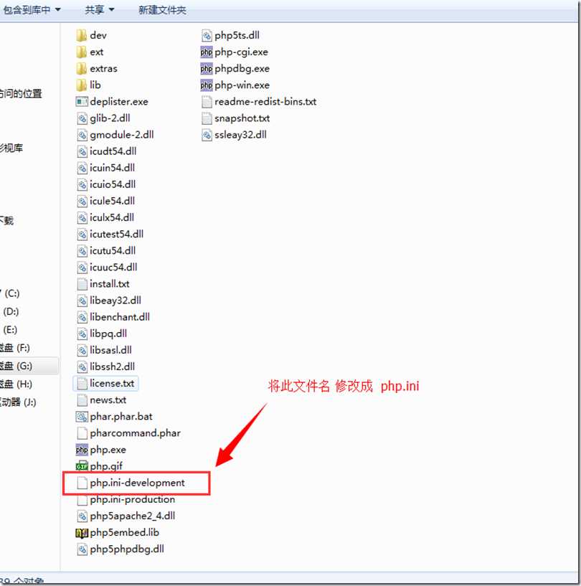Click the phar.phar.bat batch file icon
This screenshot has height=586, width=581.
(x=82, y=416)
